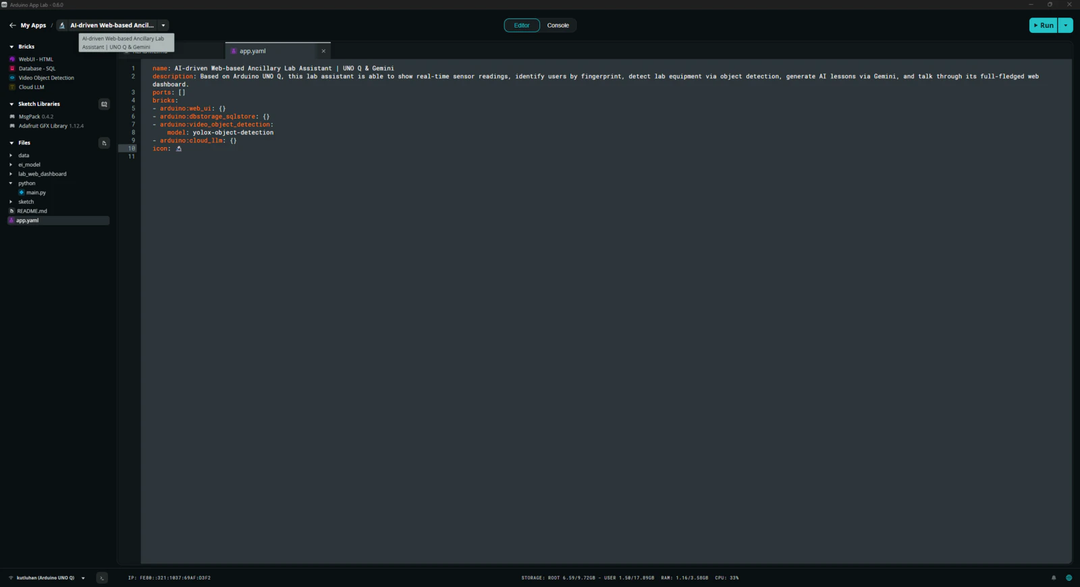Click the microscope app icon in breadcrumb
The width and height of the screenshot is (1080, 587).
click(x=62, y=26)
